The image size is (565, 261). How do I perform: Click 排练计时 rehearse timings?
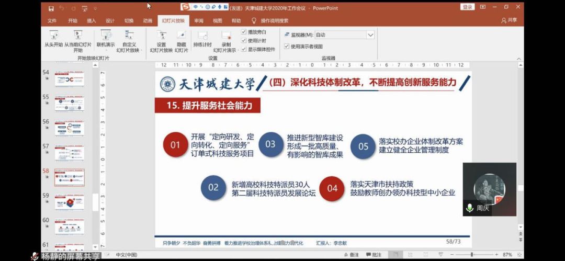coord(202,39)
